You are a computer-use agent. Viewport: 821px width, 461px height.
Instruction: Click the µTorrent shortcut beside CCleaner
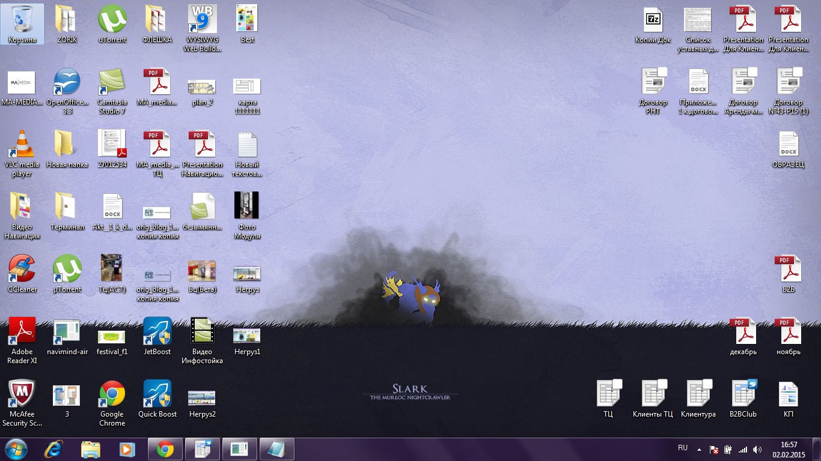click(67, 274)
